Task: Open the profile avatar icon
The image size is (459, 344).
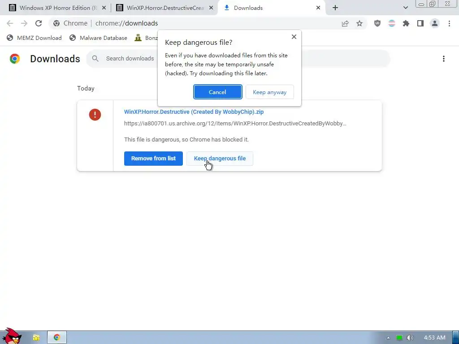Action: [x=435, y=23]
